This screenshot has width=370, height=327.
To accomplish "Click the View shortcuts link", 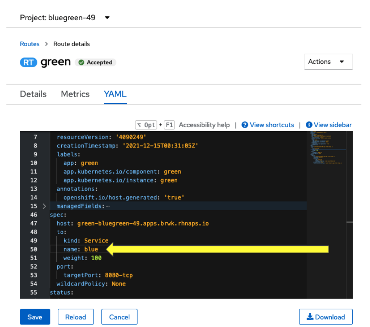I will (x=272, y=125).
